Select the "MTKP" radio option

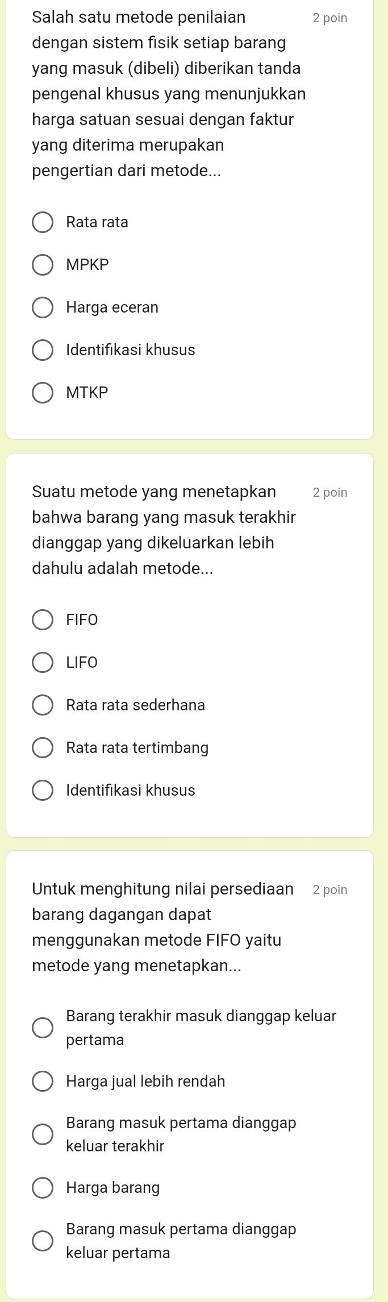tap(43, 392)
